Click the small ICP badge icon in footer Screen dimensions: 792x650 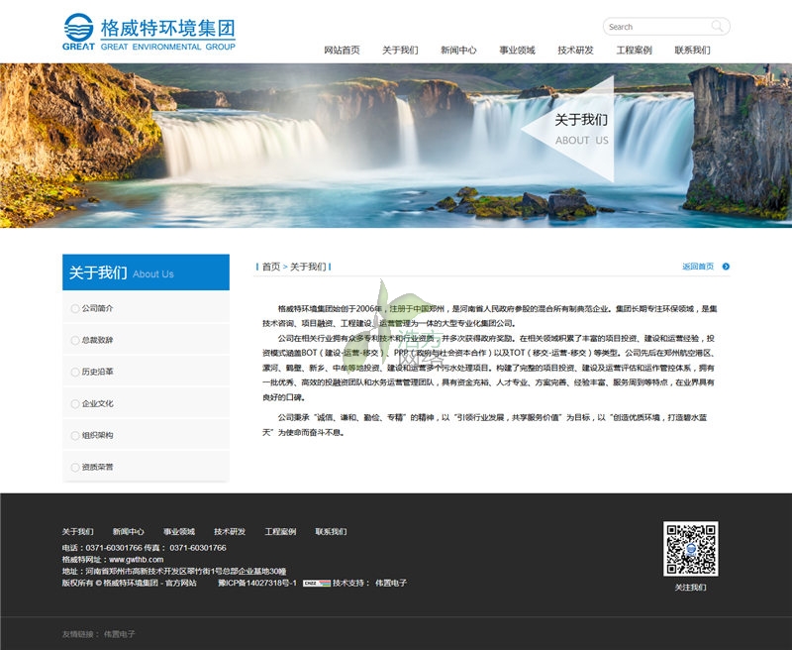pos(316,584)
